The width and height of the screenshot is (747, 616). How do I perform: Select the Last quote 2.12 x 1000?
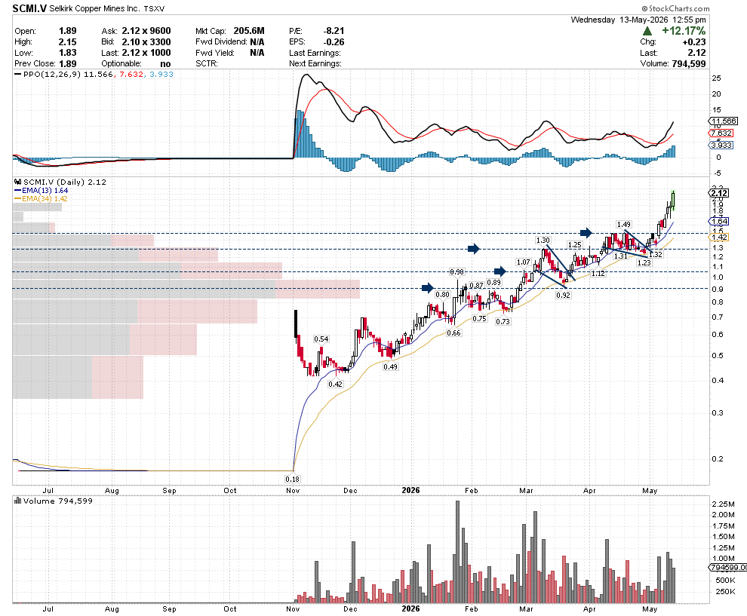click(x=146, y=53)
